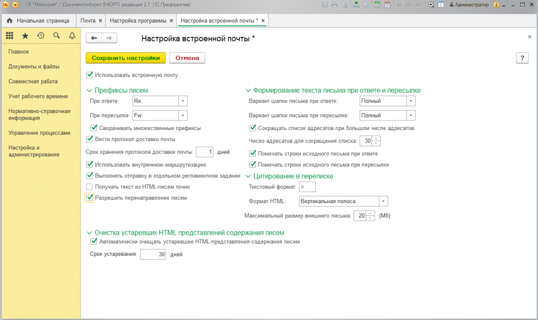The height and width of the screenshot is (320, 538).
Task: Click the "Срок устаревания" input field
Action: [x=153, y=254]
